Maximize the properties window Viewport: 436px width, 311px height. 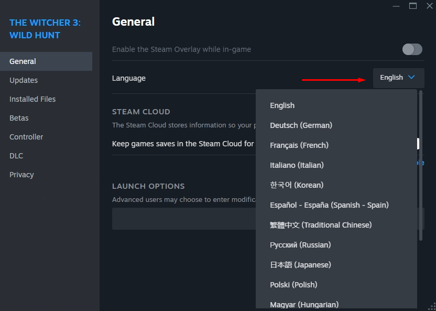click(x=413, y=6)
